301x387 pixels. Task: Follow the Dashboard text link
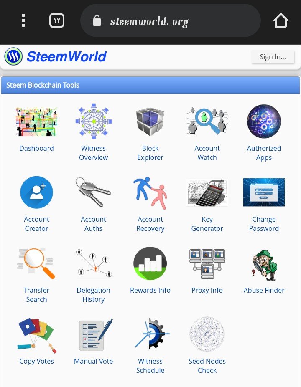coord(36,148)
